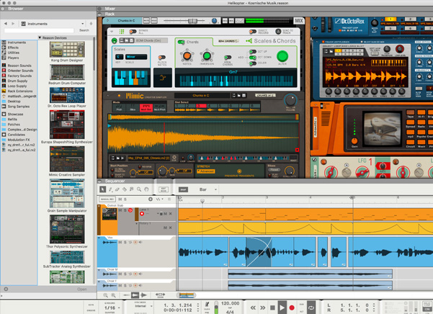Click the Grain Sample Manipulator thumbnail
Image resolution: width=433 pixels, height=314 pixels.
(67, 193)
